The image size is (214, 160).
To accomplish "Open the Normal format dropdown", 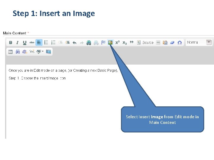I will [199, 42].
